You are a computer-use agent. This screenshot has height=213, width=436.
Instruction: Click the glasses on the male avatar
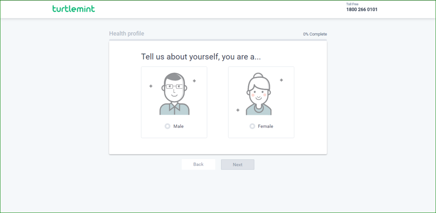click(x=174, y=87)
